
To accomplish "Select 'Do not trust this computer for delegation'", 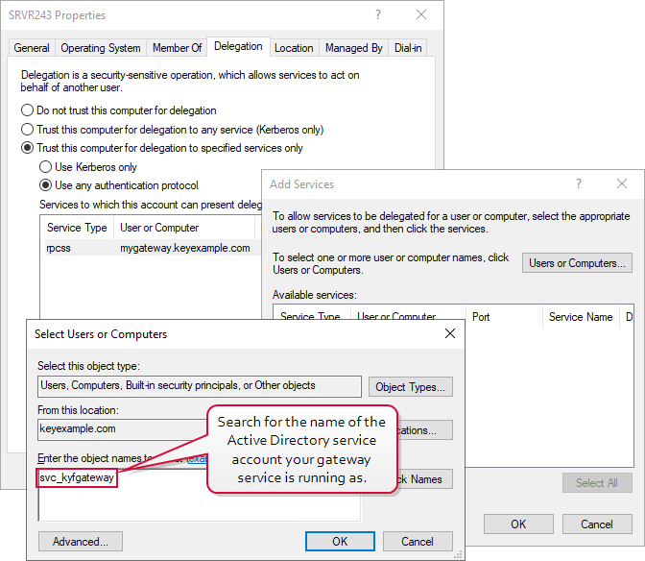I will click(28, 110).
